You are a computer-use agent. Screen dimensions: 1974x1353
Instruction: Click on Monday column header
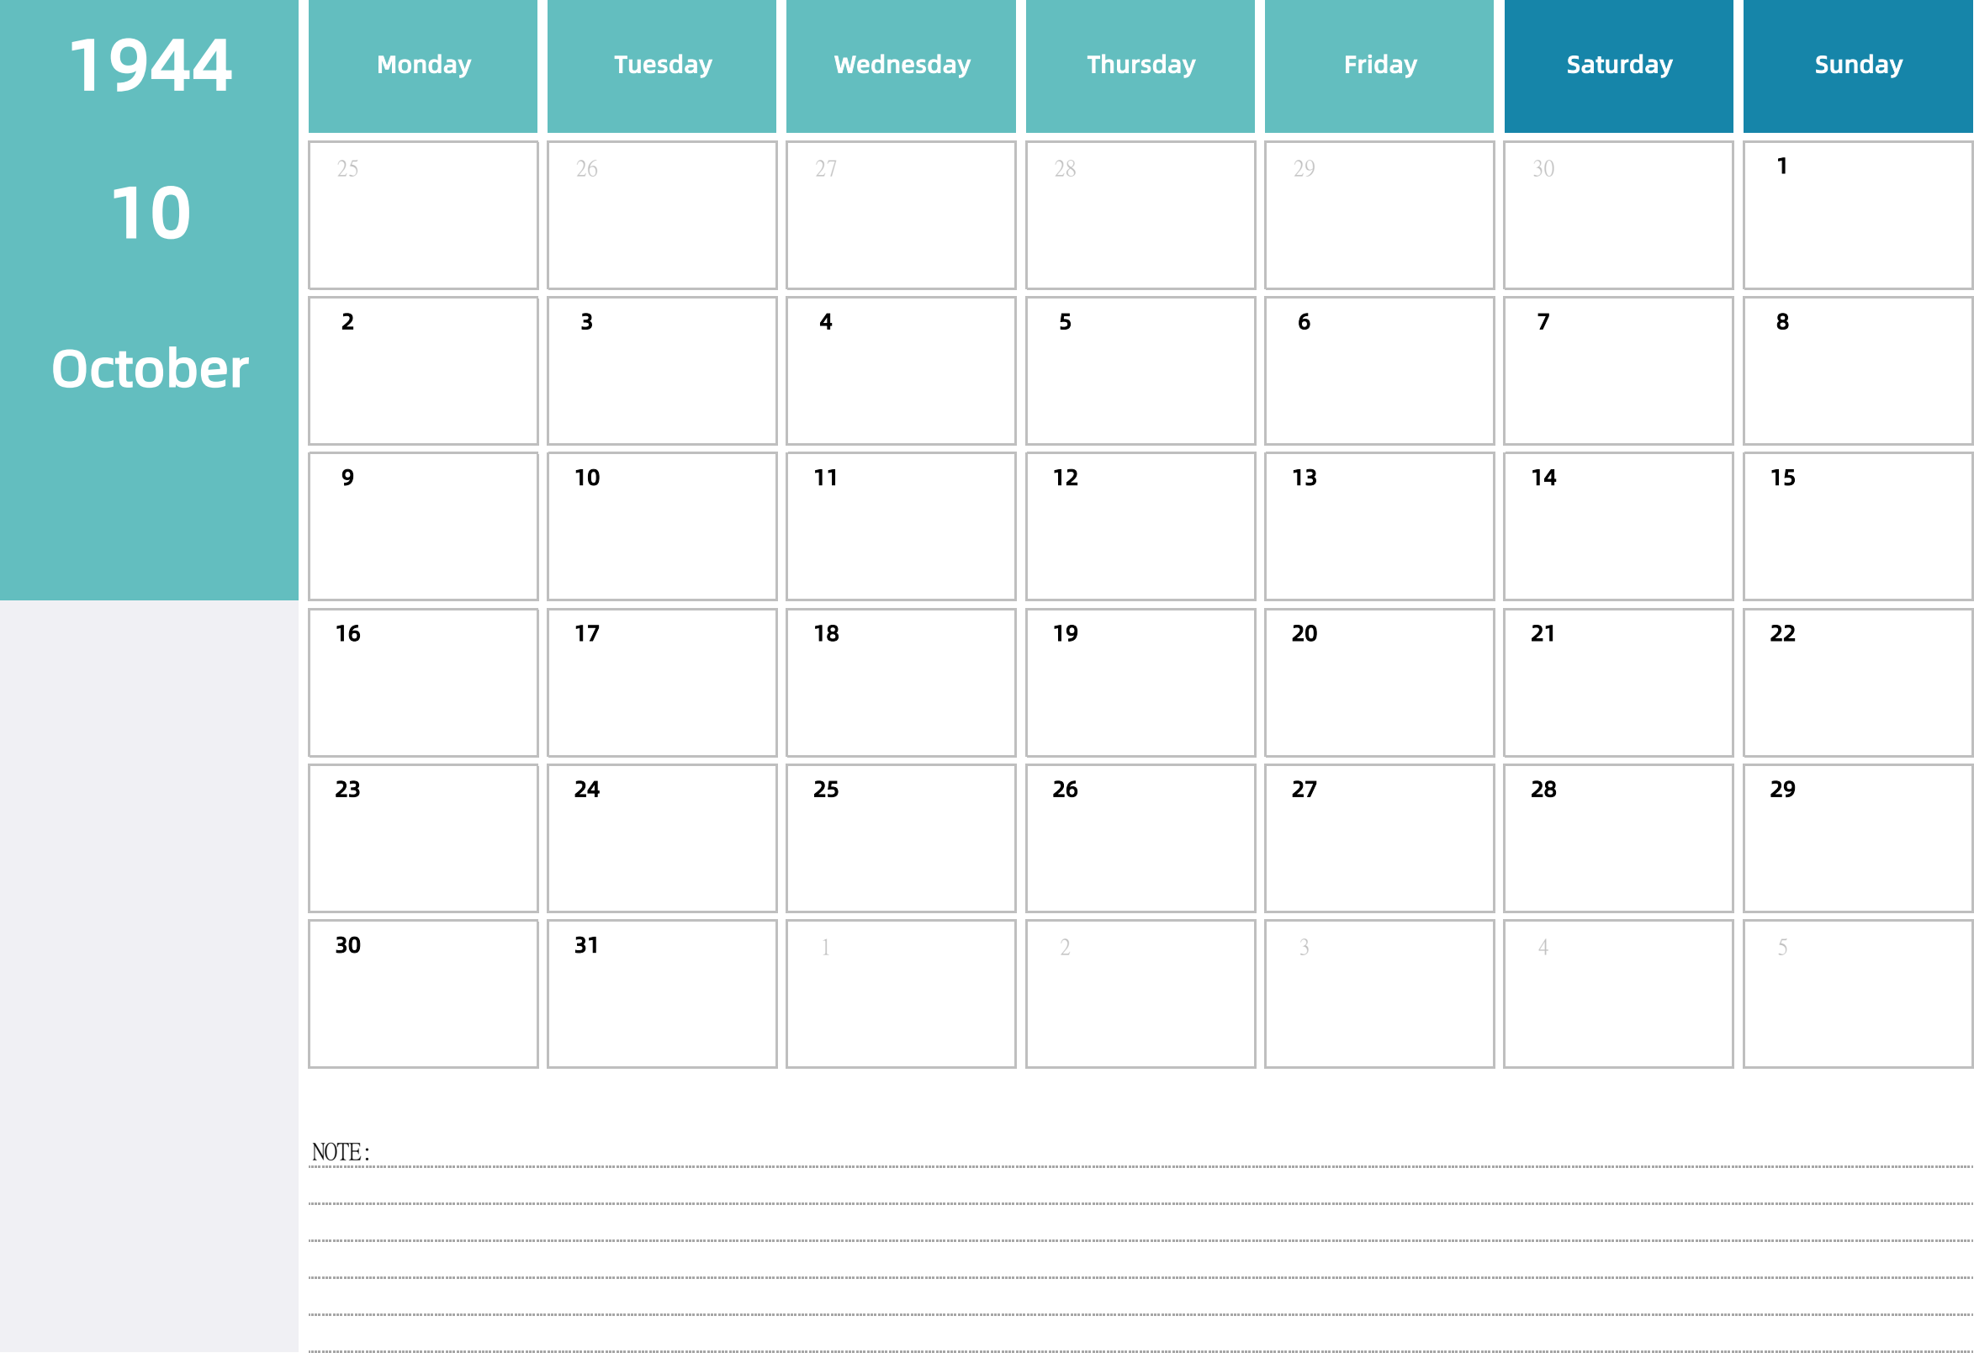423,65
